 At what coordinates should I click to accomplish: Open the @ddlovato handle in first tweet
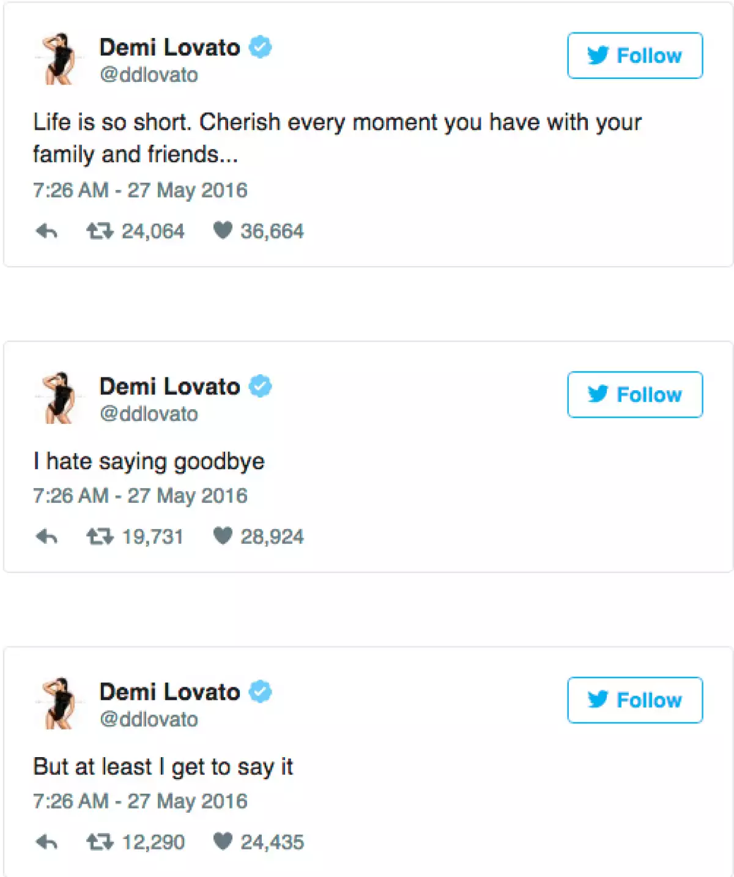pos(149,75)
